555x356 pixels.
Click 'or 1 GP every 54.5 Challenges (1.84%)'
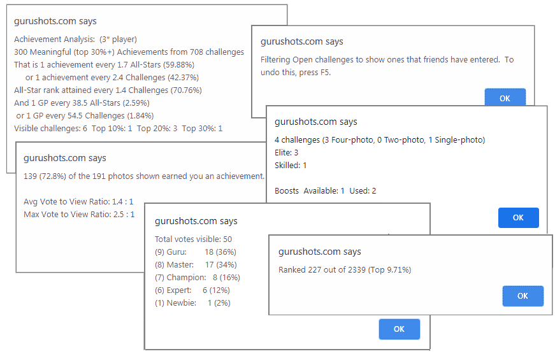click(x=85, y=116)
